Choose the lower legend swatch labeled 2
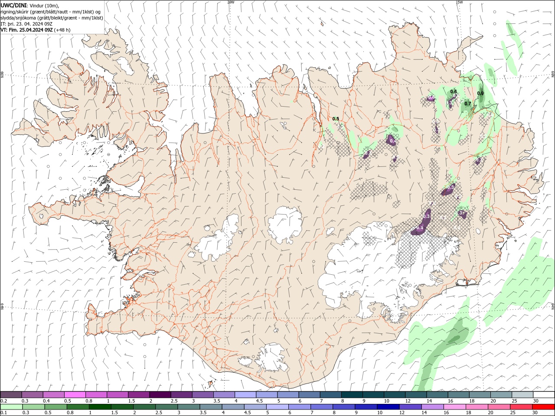Viewport: 555px width, 416px height. pyautogui.click(x=144, y=407)
